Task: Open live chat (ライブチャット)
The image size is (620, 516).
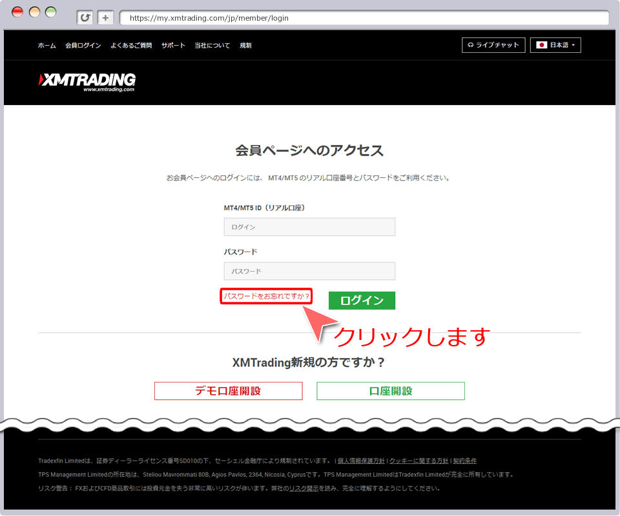Action: (493, 45)
